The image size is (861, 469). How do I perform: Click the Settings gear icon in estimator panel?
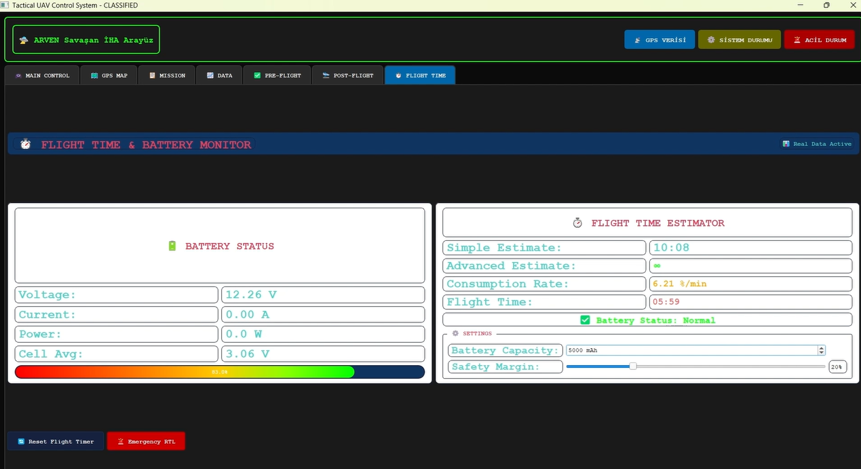point(455,333)
